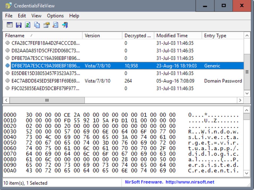Select the CFA28C7FEFB18A4D2F4CCCD8 file row

[x=45, y=43]
